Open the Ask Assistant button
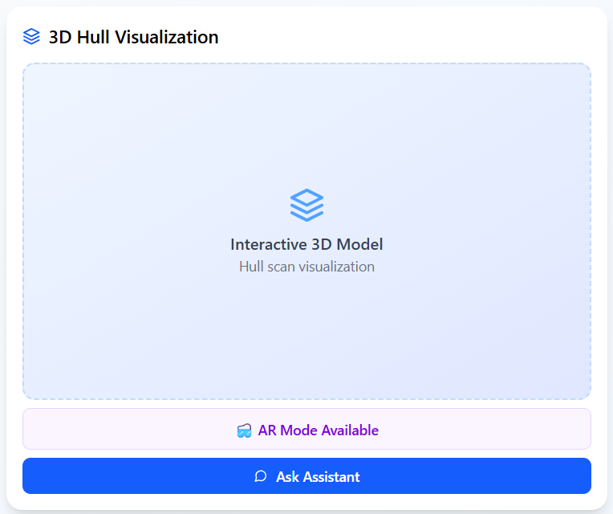This screenshot has height=514, width=613. click(x=306, y=475)
